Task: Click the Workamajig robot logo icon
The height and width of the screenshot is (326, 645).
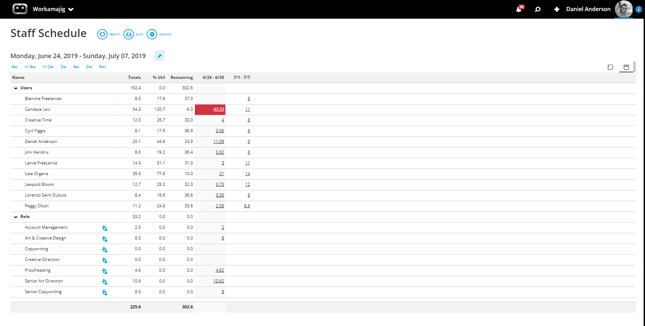Action: pos(20,9)
